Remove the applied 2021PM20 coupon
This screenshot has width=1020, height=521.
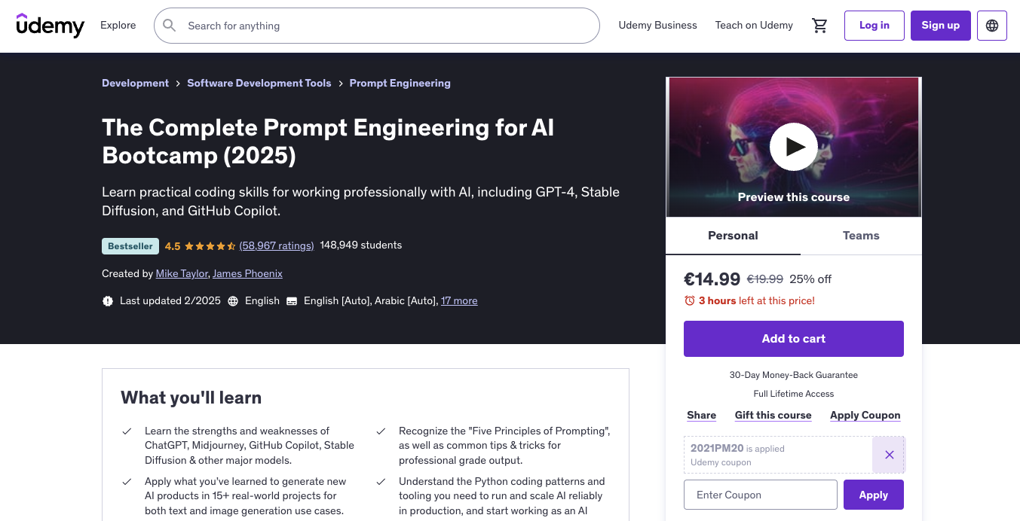point(889,455)
